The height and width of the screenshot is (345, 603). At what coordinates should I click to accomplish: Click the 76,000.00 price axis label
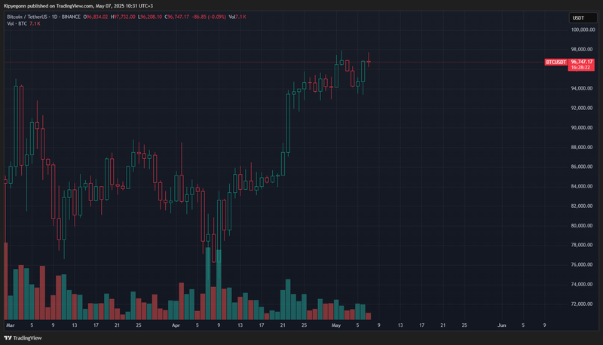[x=582, y=264]
